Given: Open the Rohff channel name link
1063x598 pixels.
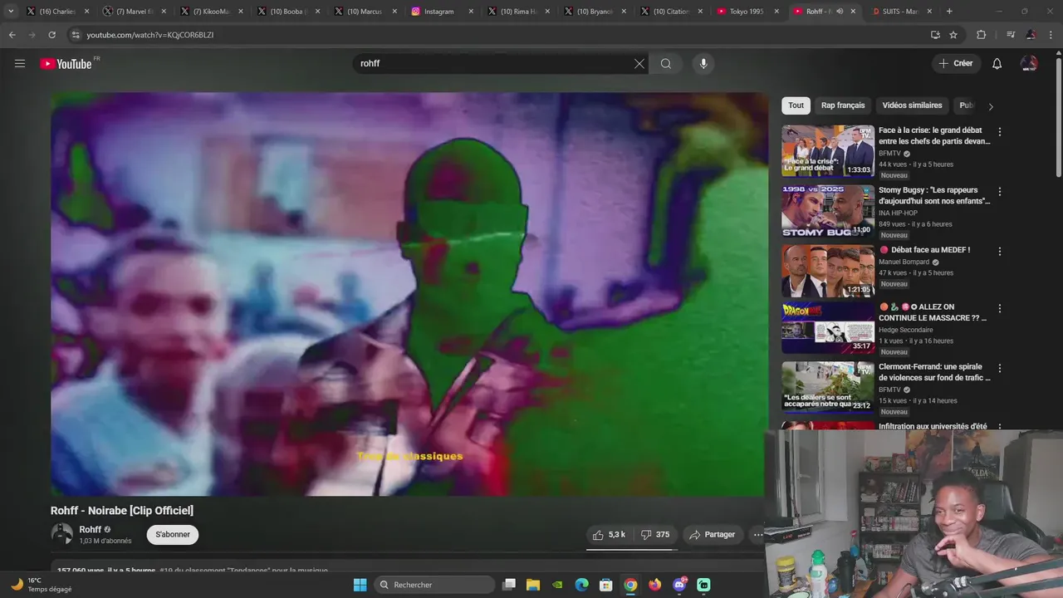Looking at the screenshot, I should pyautogui.click(x=91, y=530).
